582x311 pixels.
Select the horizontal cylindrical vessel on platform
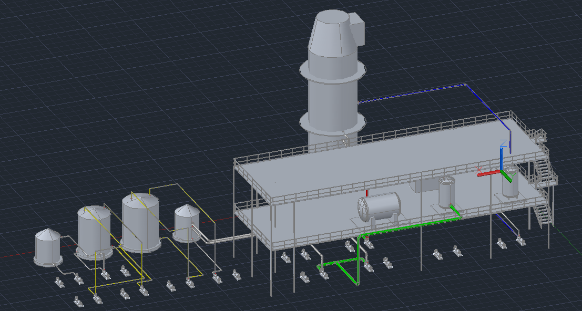pyautogui.click(x=380, y=207)
